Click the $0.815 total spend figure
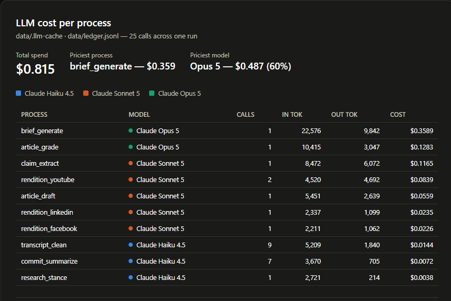 coord(35,69)
